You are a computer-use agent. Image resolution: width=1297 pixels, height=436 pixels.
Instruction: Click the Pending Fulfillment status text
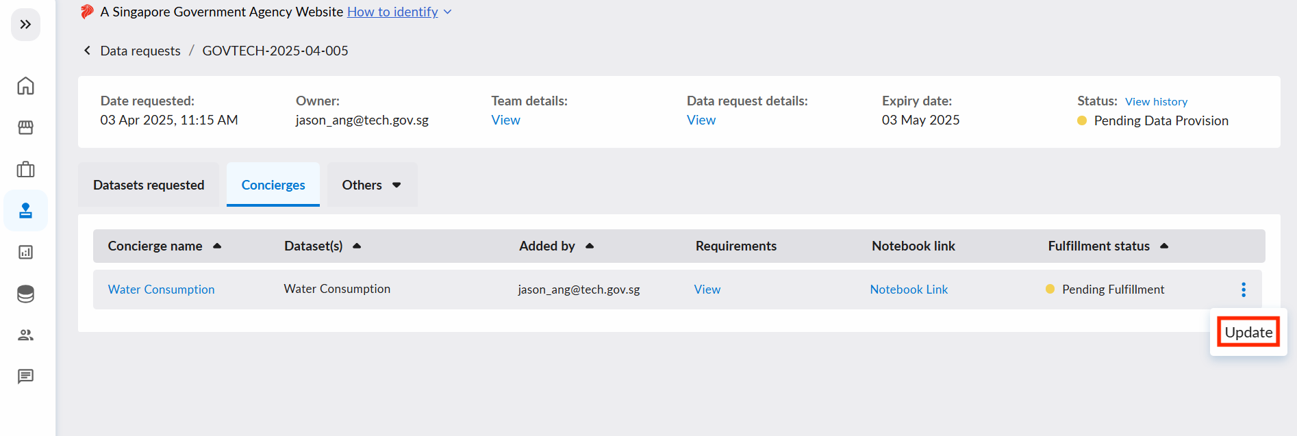point(1113,290)
